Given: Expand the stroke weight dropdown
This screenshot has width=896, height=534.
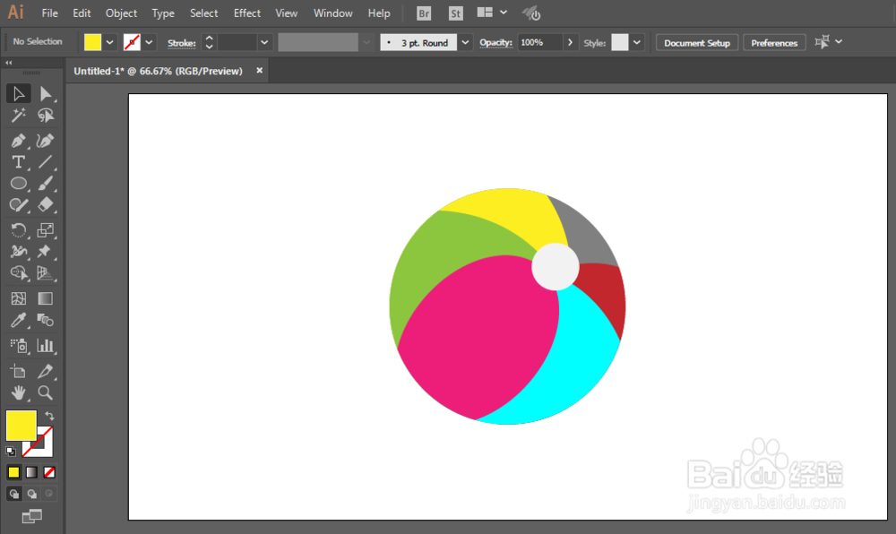Looking at the screenshot, I should pos(264,42).
